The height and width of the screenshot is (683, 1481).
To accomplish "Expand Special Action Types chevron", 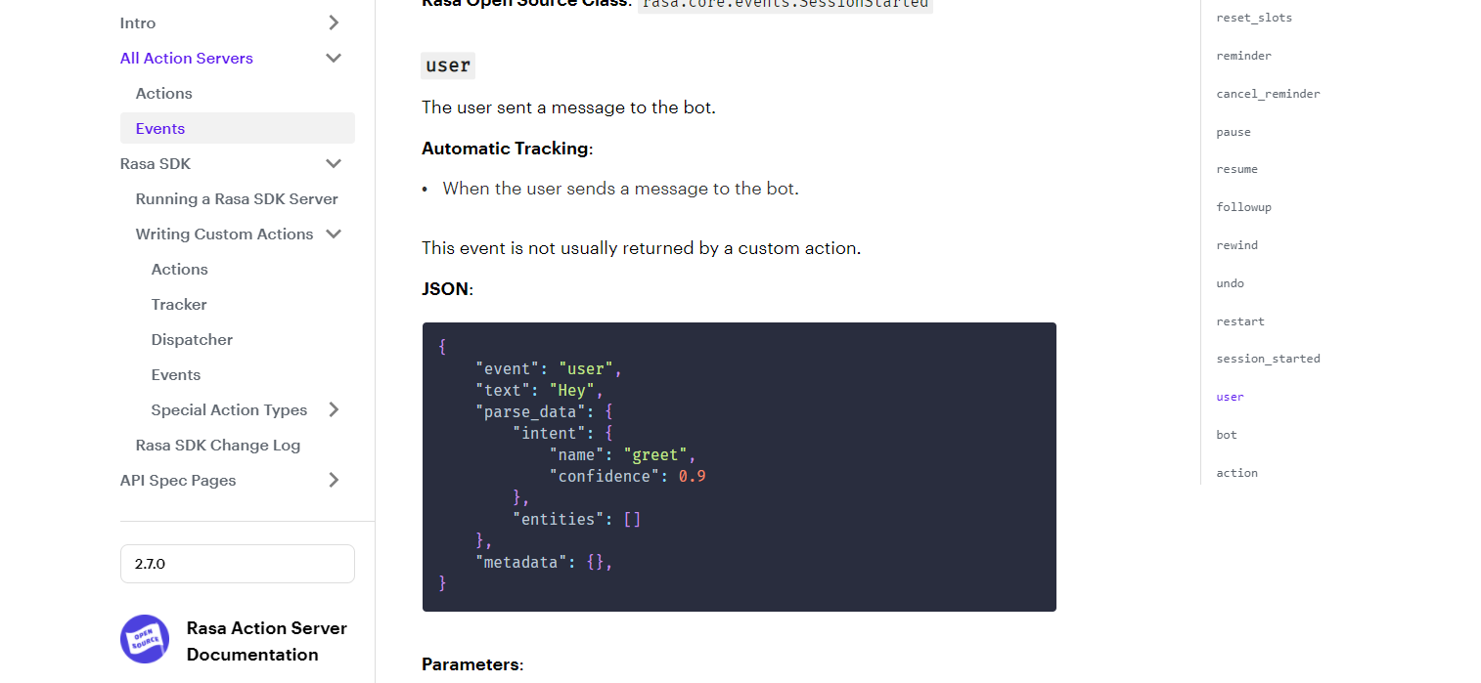I will pyautogui.click(x=334, y=409).
